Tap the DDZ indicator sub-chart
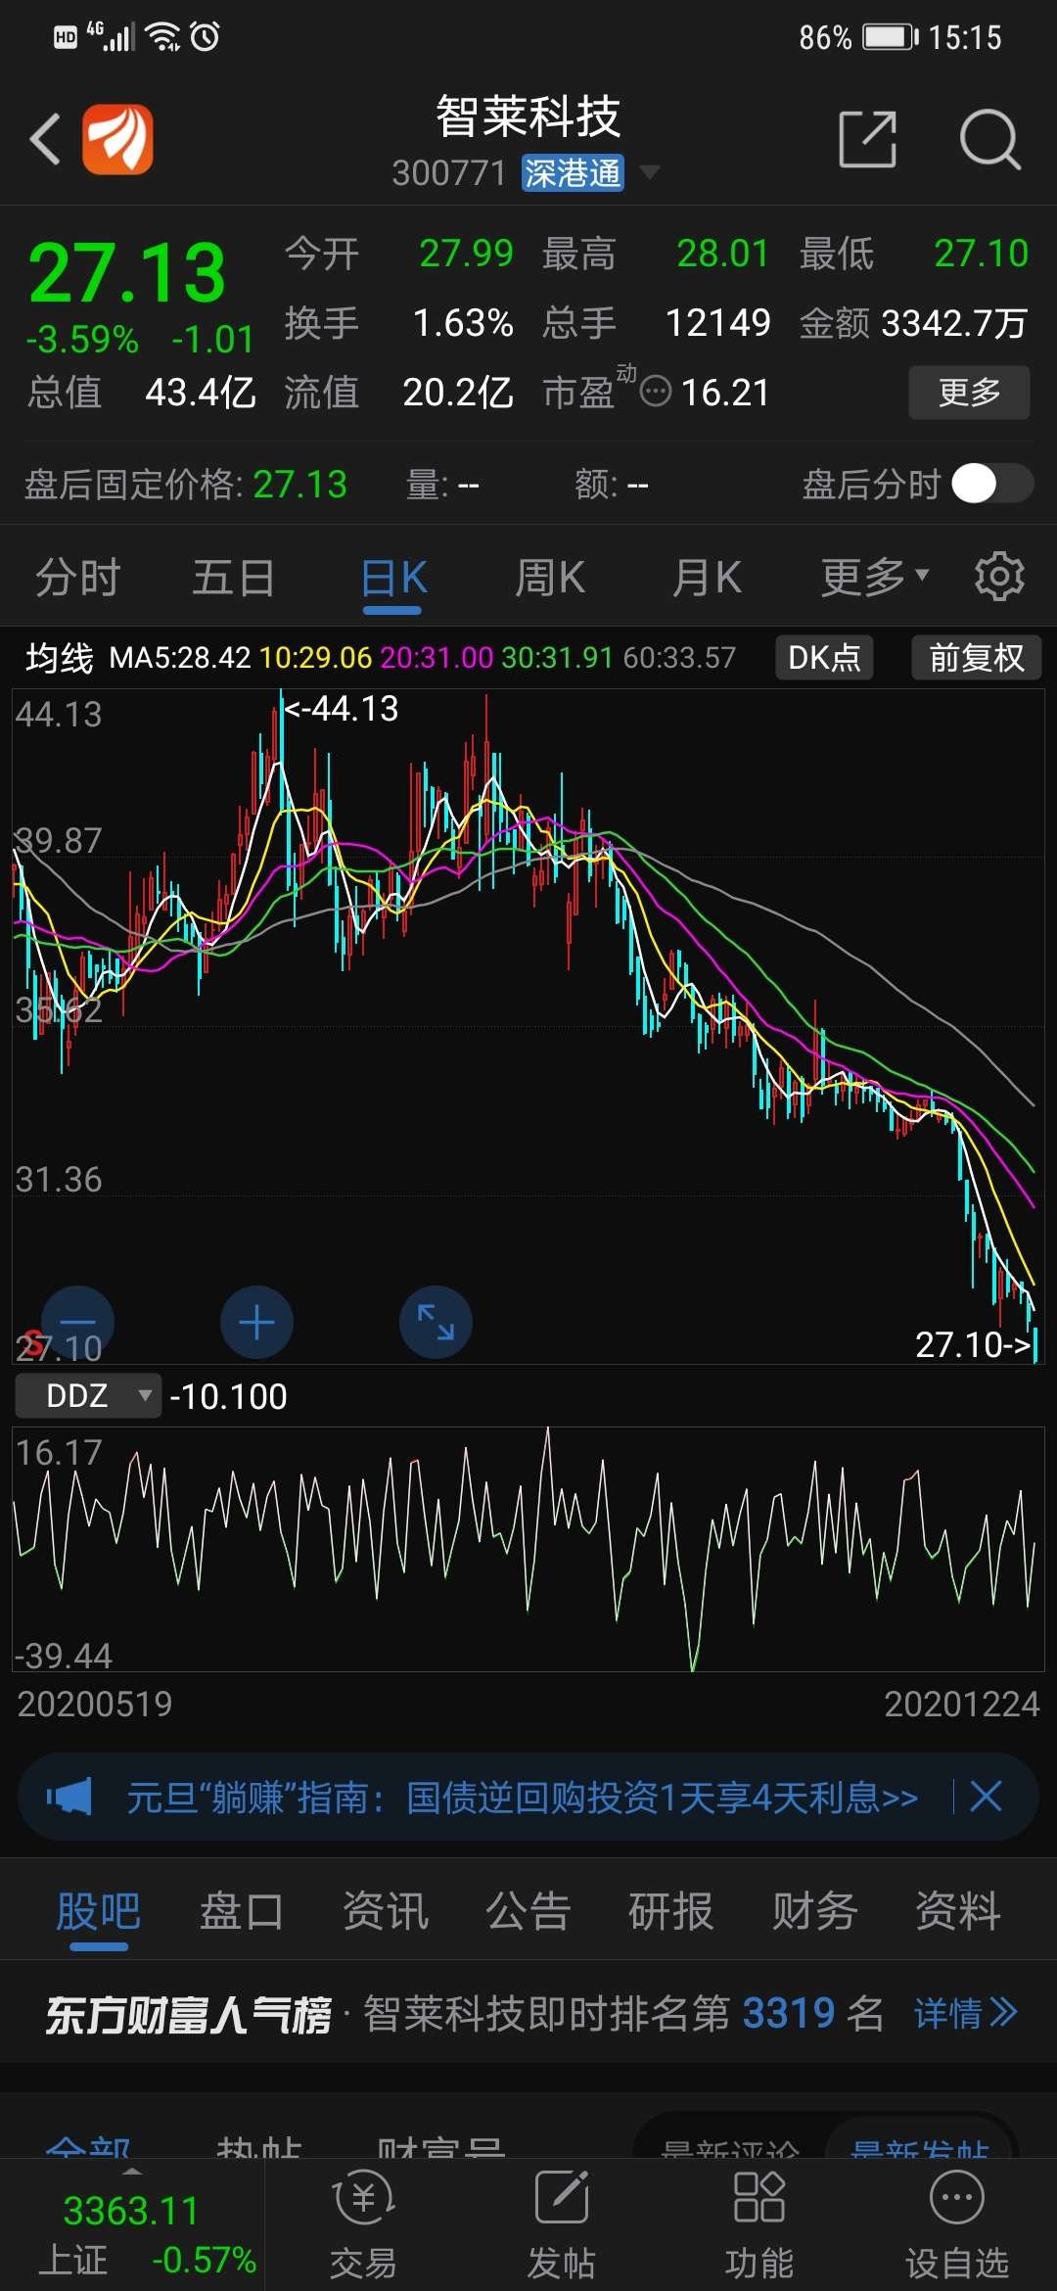 pyautogui.click(x=528, y=1548)
